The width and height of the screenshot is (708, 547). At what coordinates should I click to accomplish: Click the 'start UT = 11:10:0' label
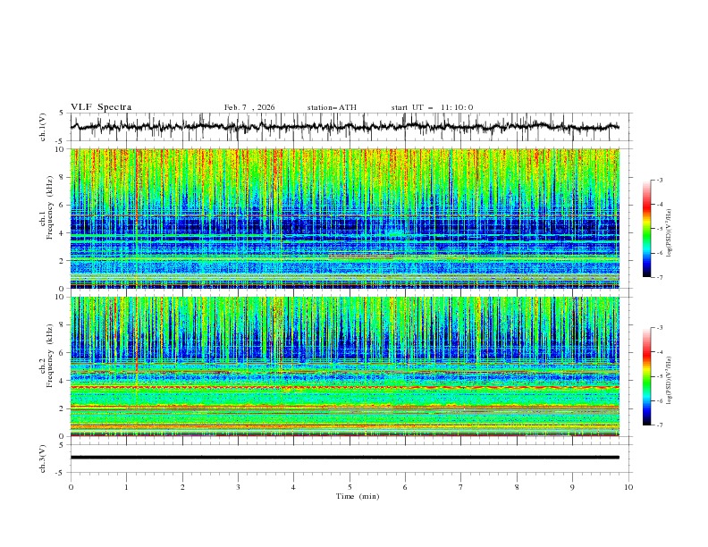pyautogui.click(x=432, y=107)
